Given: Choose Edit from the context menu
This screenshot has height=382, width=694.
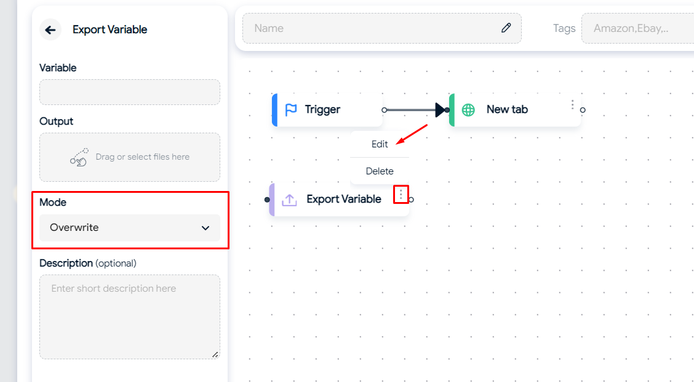Looking at the screenshot, I should (380, 144).
